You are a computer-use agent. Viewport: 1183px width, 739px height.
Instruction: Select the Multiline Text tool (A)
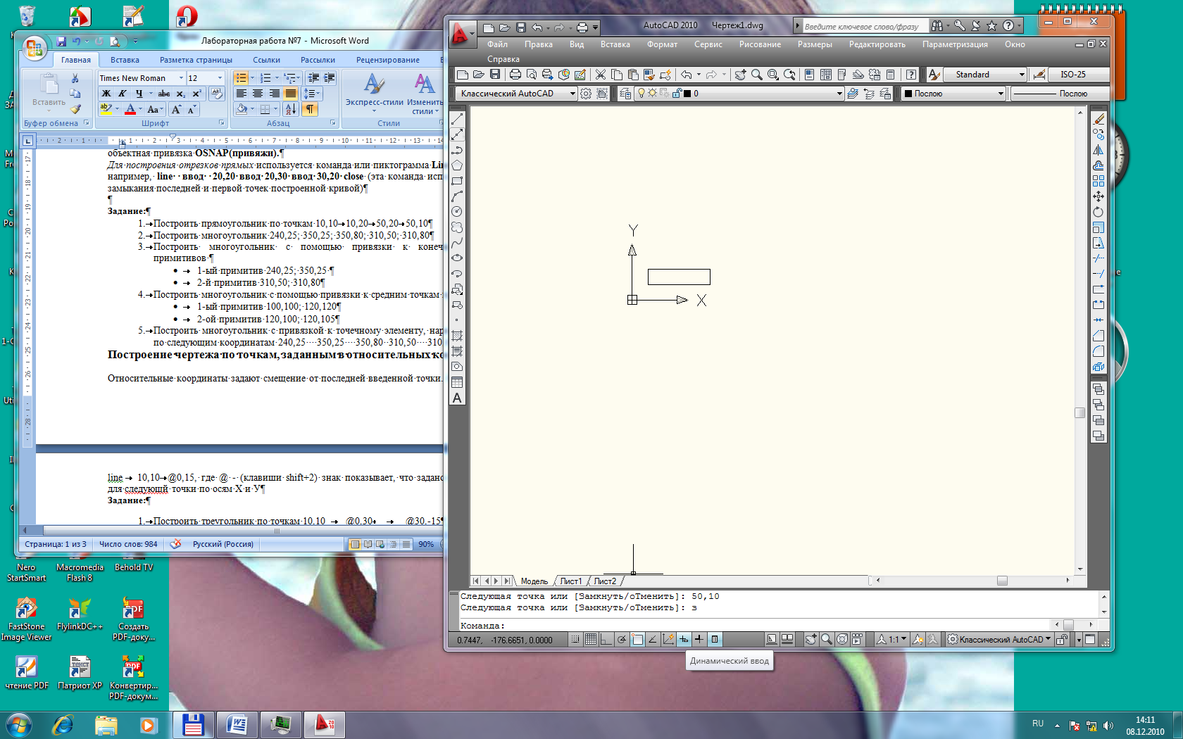click(x=457, y=398)
